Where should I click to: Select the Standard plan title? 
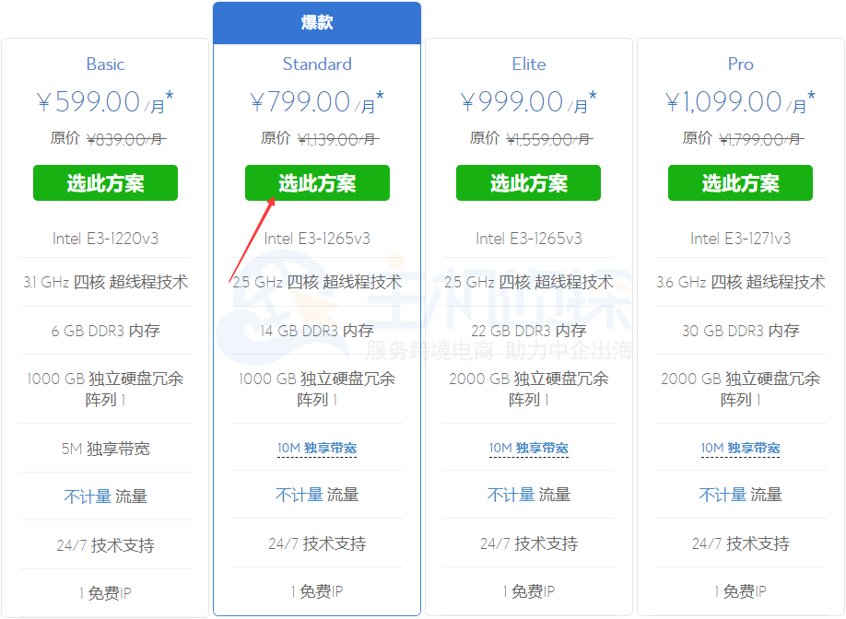pyautogui.click(x=317, y=64)
